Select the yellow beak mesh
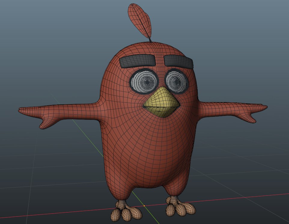The width and height of the screenshot is (289, 224). [x=161, y=103]
